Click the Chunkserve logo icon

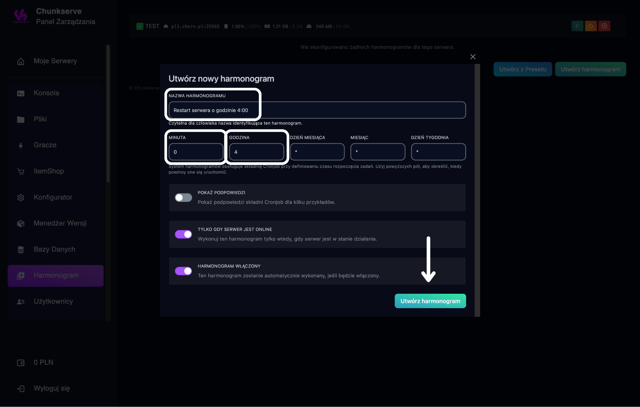(x=21, y=16)
